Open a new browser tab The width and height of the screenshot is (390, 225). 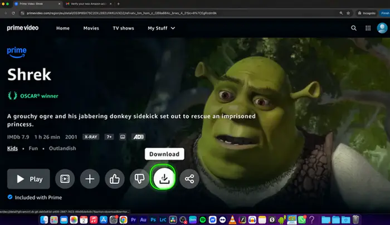[x=118, y=4]
